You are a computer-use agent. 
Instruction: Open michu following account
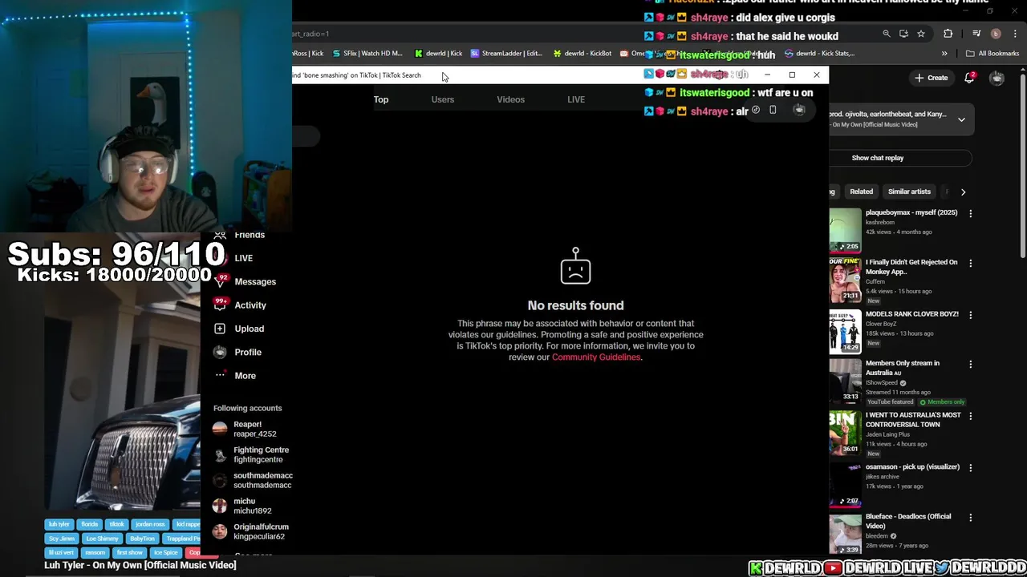(242, 506)
